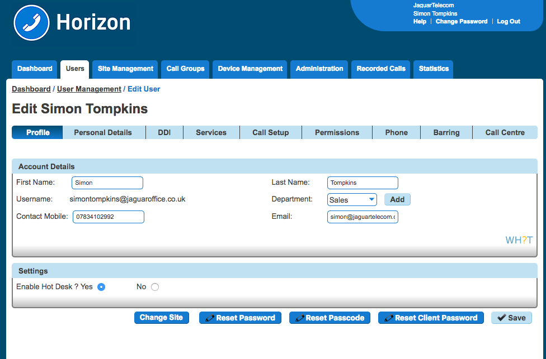Click the Change Site button
Viewport: 546px width, 359px height.
(161, 318)
